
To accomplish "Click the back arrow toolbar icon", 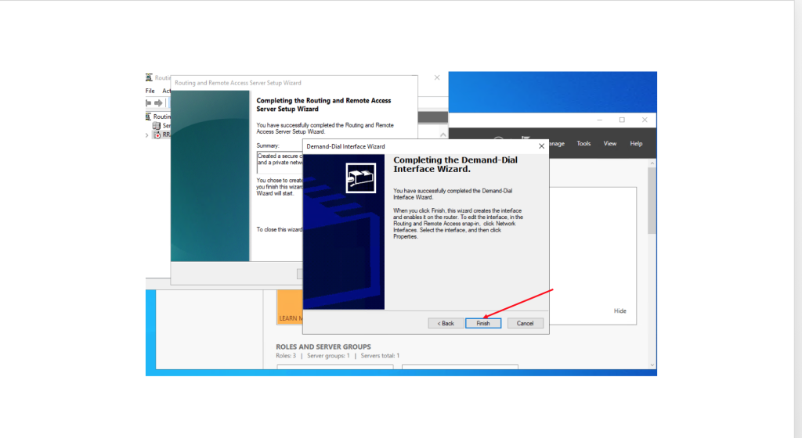I will click(149, 103).
